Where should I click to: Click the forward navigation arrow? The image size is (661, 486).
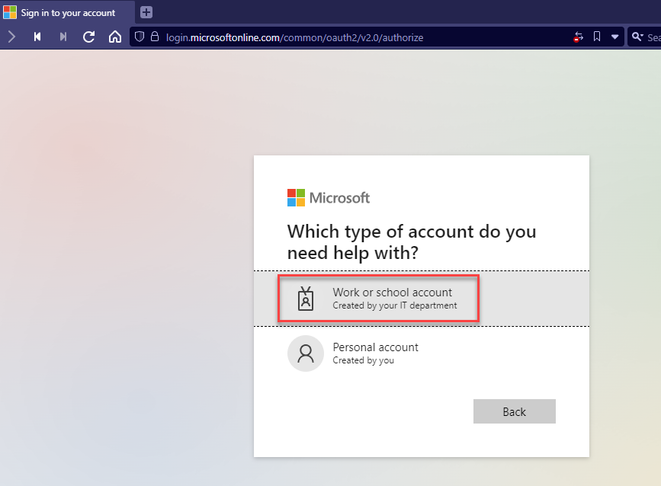[x=11, y=37]
